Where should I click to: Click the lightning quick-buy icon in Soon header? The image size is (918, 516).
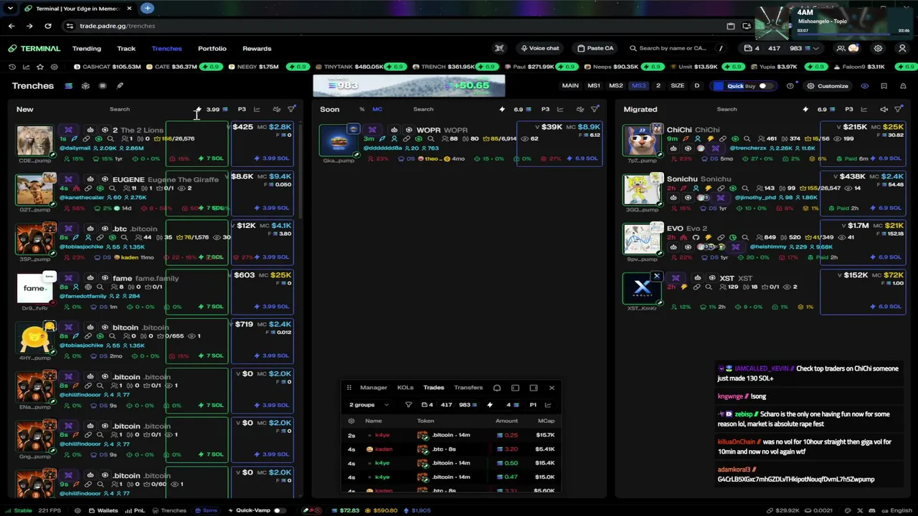coord(502,109)
